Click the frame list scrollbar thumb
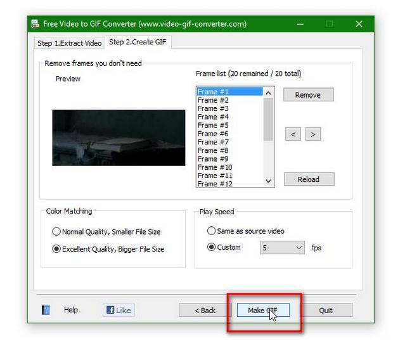 pyautogui.click(x=268, y=120)
